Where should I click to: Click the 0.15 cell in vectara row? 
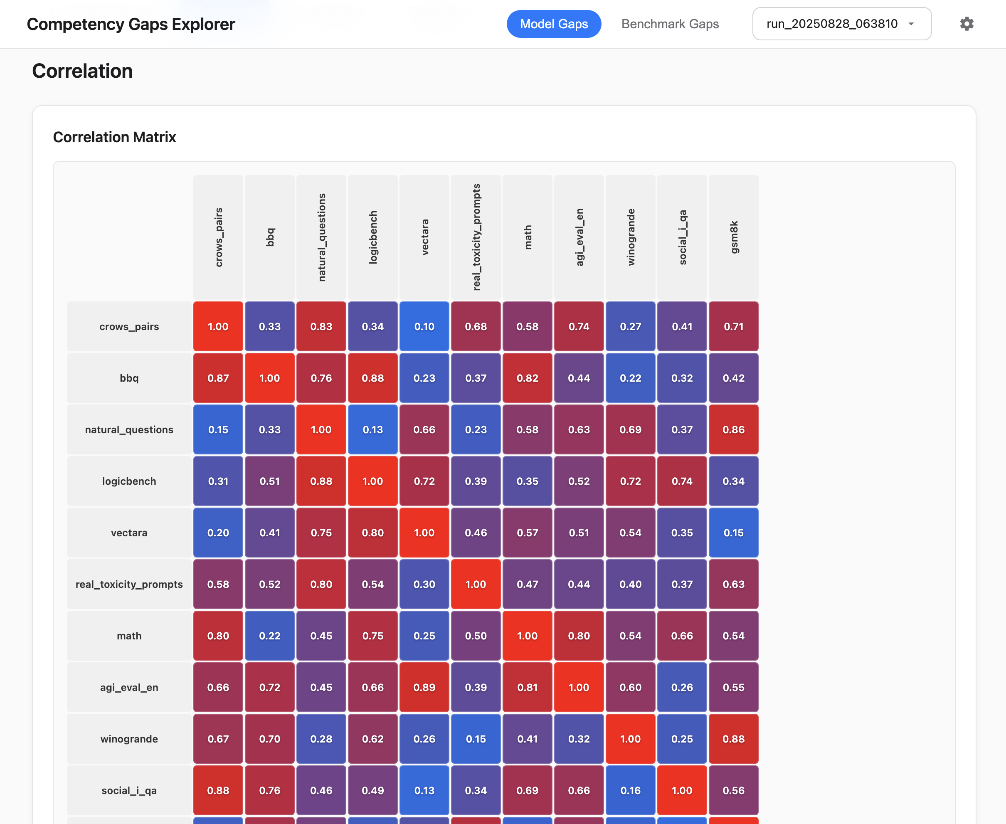tap(734, 533)
